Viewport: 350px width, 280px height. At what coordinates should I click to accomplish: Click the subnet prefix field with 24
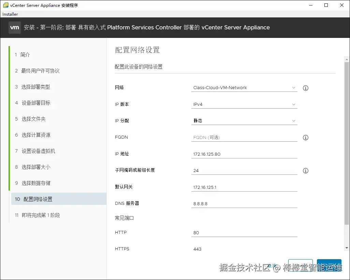coord(244,170)
